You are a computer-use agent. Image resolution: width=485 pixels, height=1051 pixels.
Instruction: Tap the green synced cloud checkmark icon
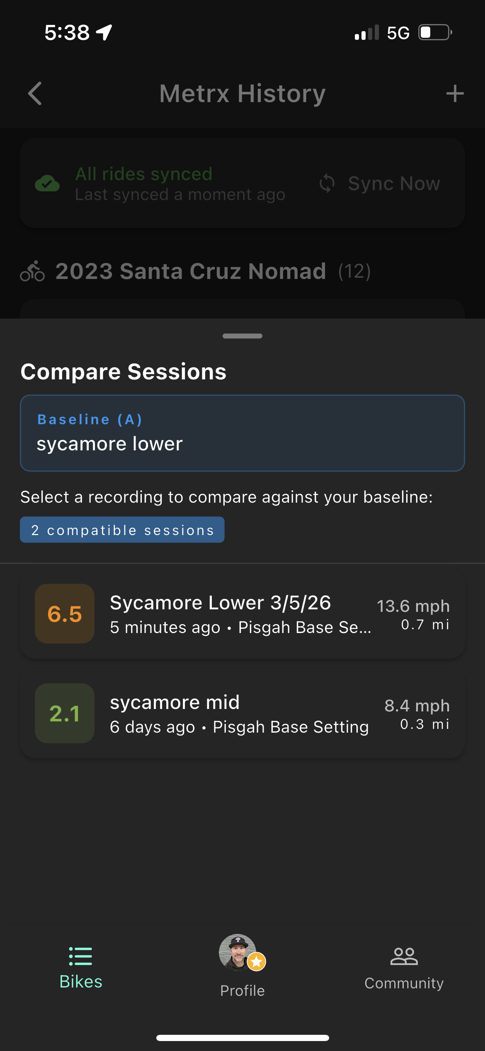47,183
